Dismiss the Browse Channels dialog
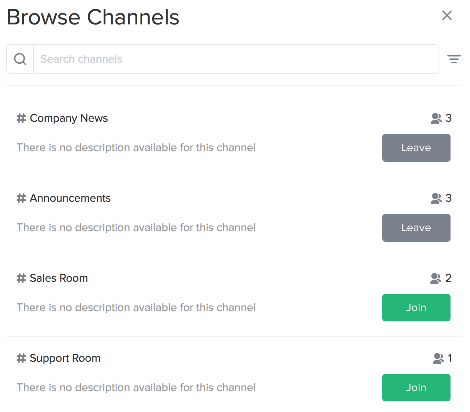 click(x=447, y=15)
